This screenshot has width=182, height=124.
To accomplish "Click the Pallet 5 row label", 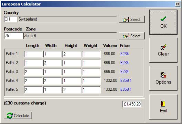I will point(12,89).
